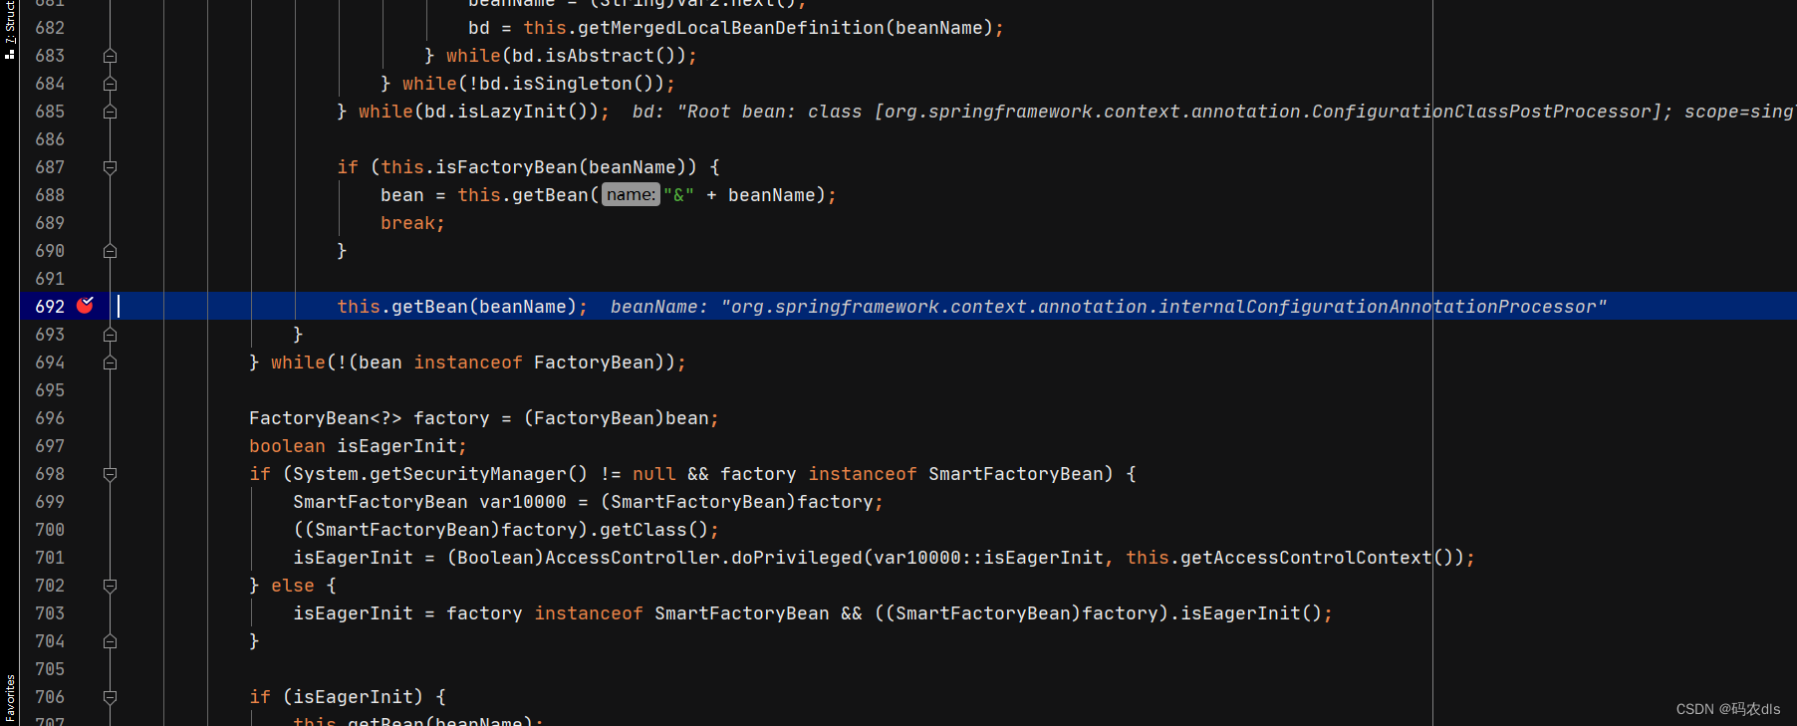The width and height of the screenshot is (1797, 726).
Task: Click line number 682 in the gutter
Action: pyautogui.click(x=50, y=28)
